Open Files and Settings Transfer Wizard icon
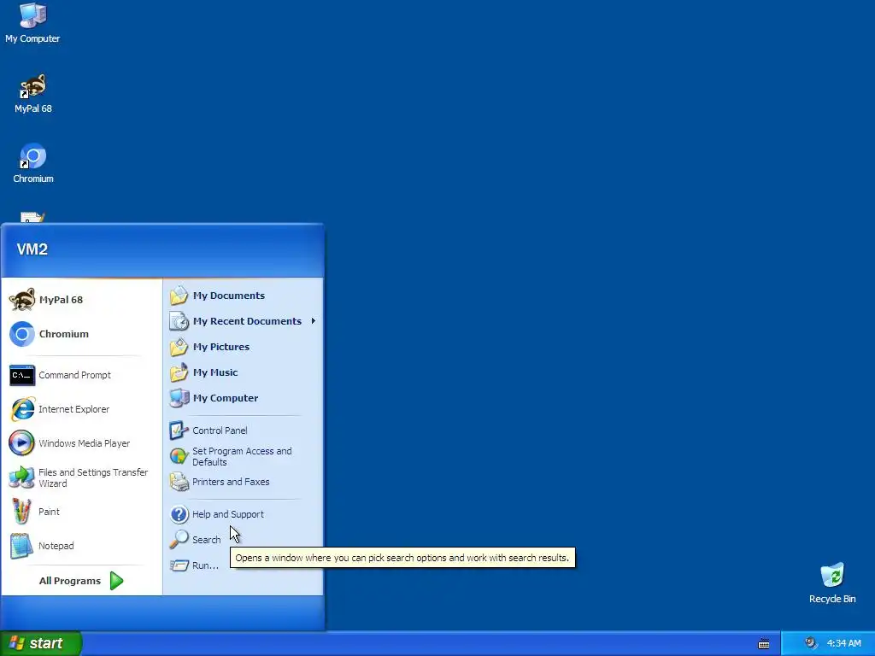This screenshot has width=875, height=656. coord(22,477)
